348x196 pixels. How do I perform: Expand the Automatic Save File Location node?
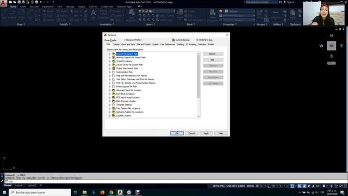(109, 90)
